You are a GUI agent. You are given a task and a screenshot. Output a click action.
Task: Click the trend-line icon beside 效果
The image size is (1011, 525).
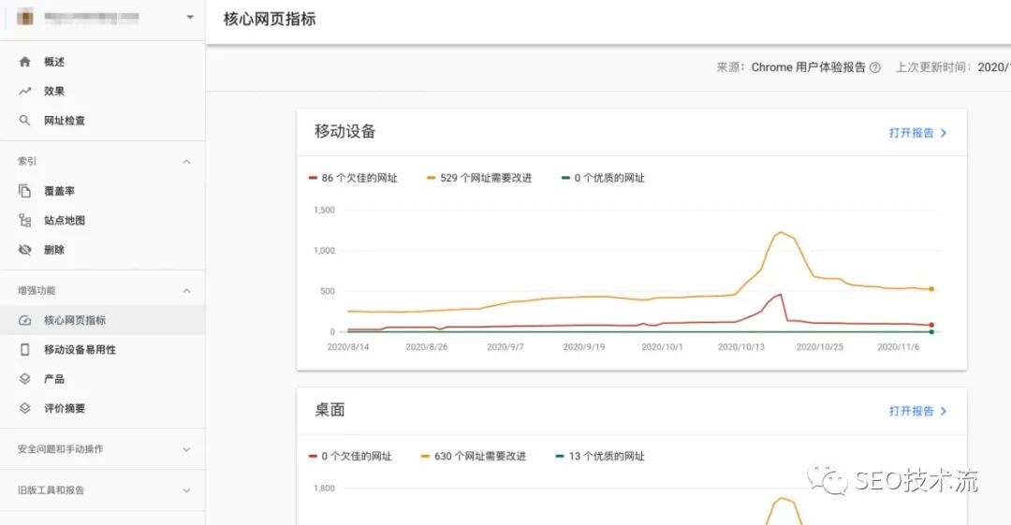25,92
